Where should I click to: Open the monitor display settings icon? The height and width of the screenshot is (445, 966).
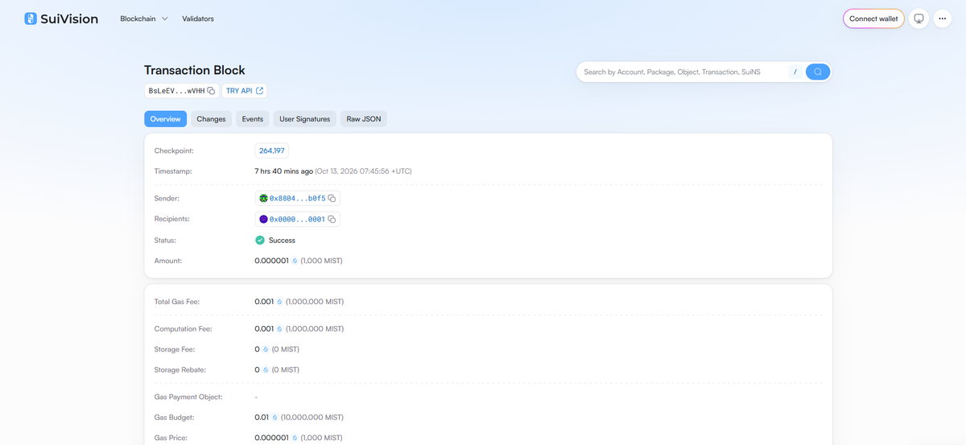point(919,19)
